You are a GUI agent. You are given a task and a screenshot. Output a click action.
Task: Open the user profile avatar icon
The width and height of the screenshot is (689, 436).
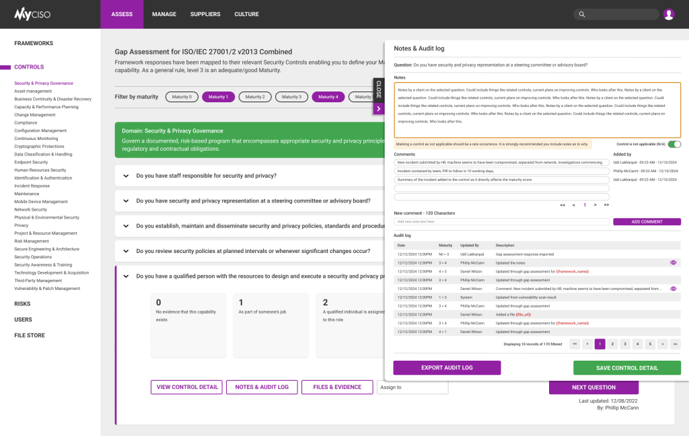point(668,13)
